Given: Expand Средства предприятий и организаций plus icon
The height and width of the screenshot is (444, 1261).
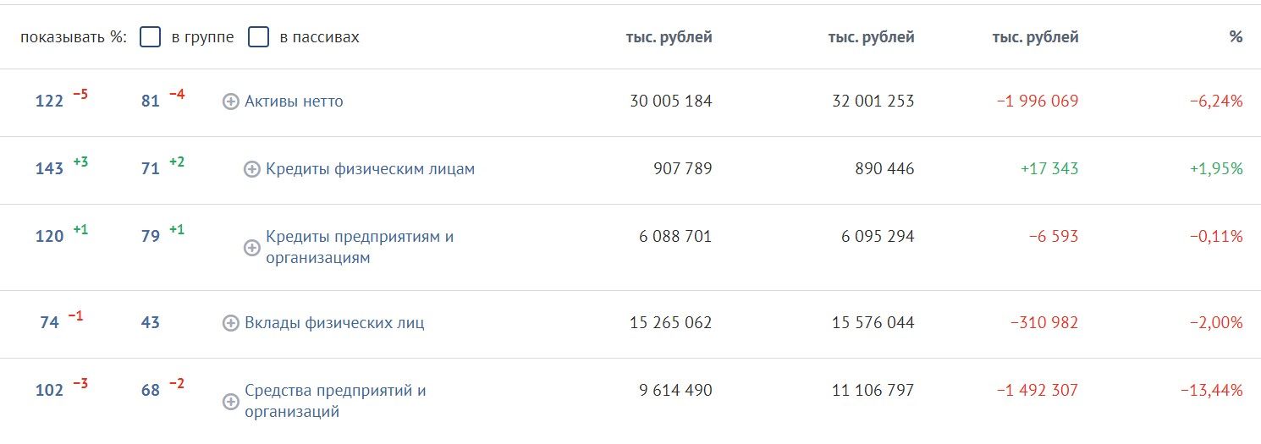Looking at the screenshot, I should click(231, 402).
